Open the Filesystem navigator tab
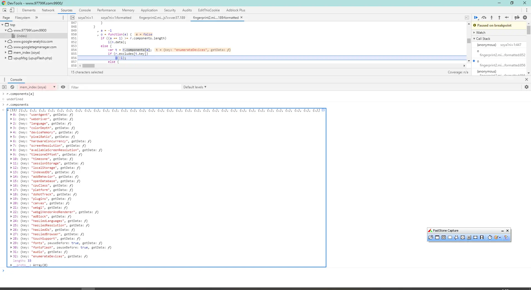The image size is (531, 290). [x=22, y=17]
